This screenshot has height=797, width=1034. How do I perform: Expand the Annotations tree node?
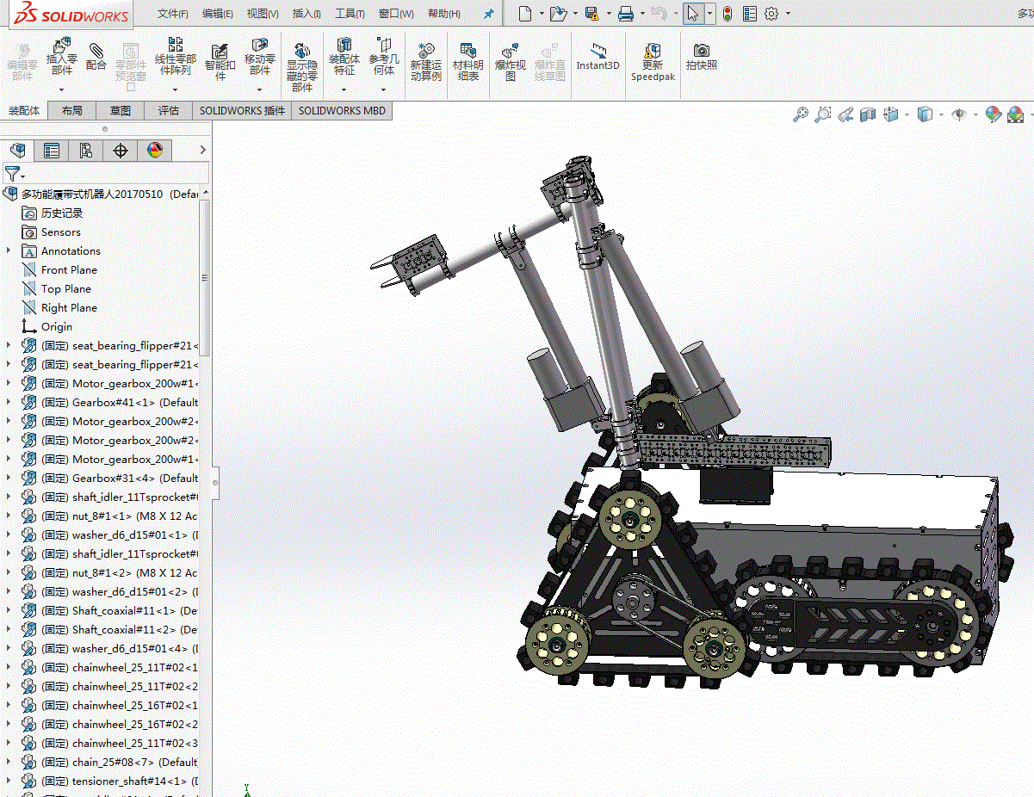[9, 250]
